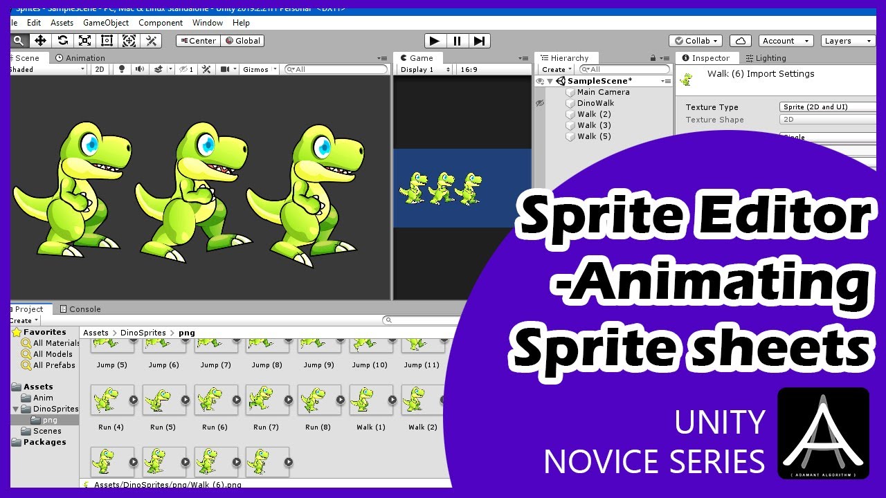
Task: Open the Window menu
Action: [x=208, y=23]
